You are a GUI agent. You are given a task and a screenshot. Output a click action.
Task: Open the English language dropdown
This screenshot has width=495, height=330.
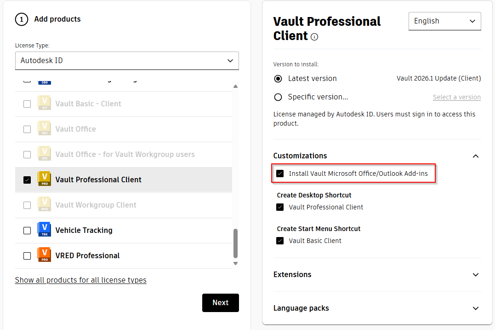444,21
